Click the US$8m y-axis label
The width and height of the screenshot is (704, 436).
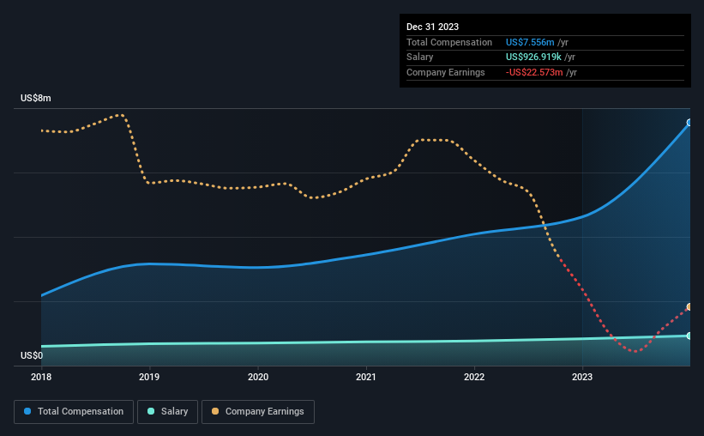click(x=35, y=98)
